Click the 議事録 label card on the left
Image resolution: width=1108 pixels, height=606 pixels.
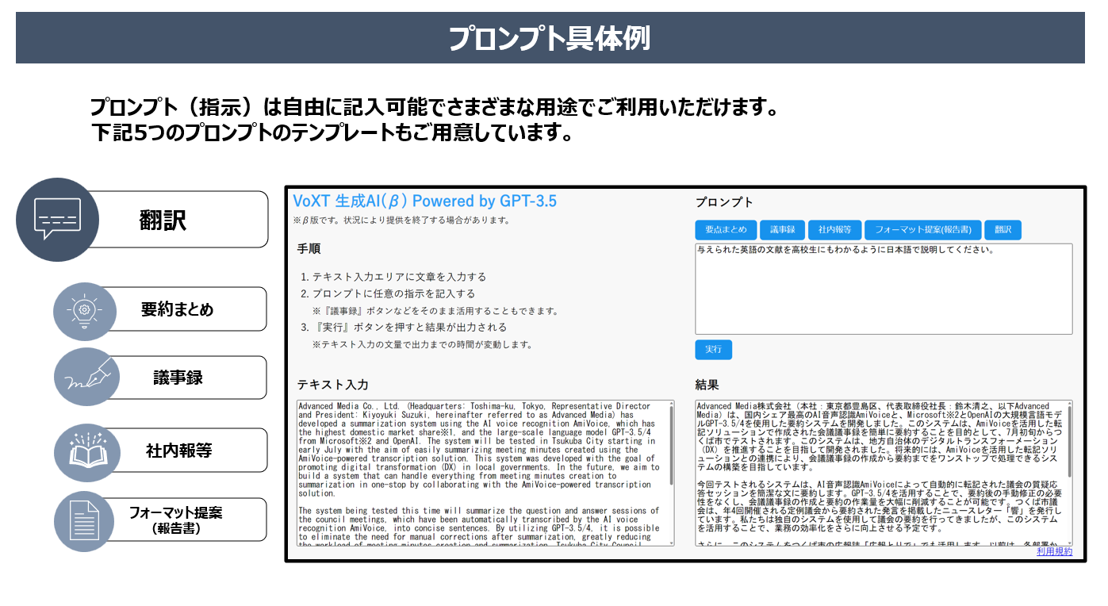[178, 378]
